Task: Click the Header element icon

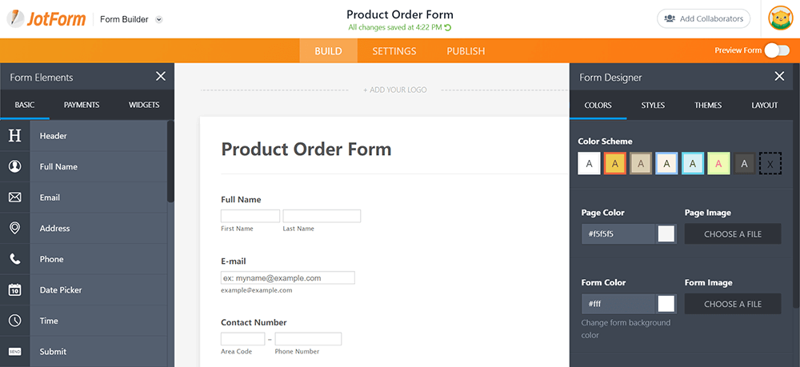Action: (x=14, y=136)
